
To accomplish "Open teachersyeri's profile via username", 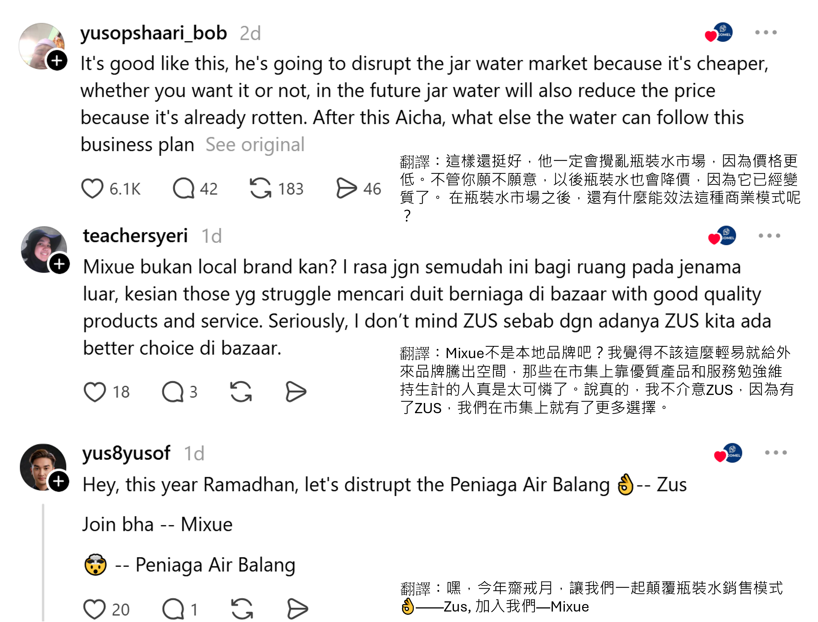I will coord(135,236).
